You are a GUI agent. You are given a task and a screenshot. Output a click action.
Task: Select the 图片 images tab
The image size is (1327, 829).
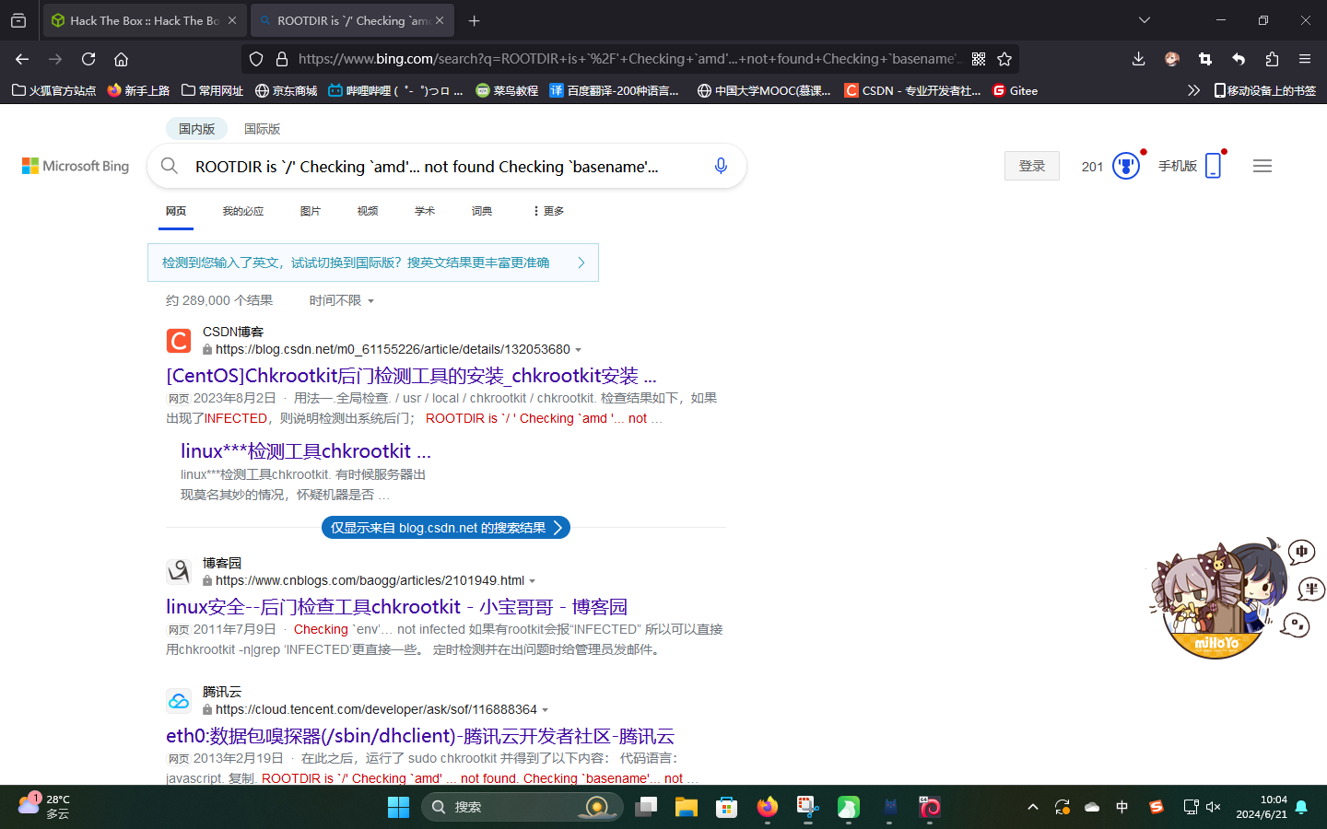[x=311, y=211]
